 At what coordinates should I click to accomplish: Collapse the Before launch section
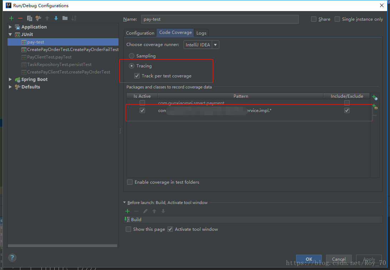tap(125, 203)
